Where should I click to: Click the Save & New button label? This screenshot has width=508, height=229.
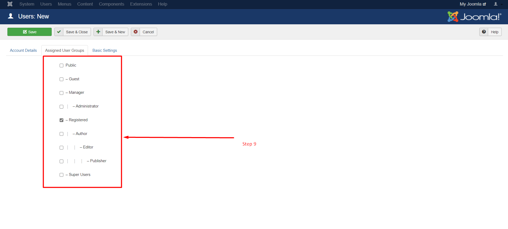pos(115,32)
